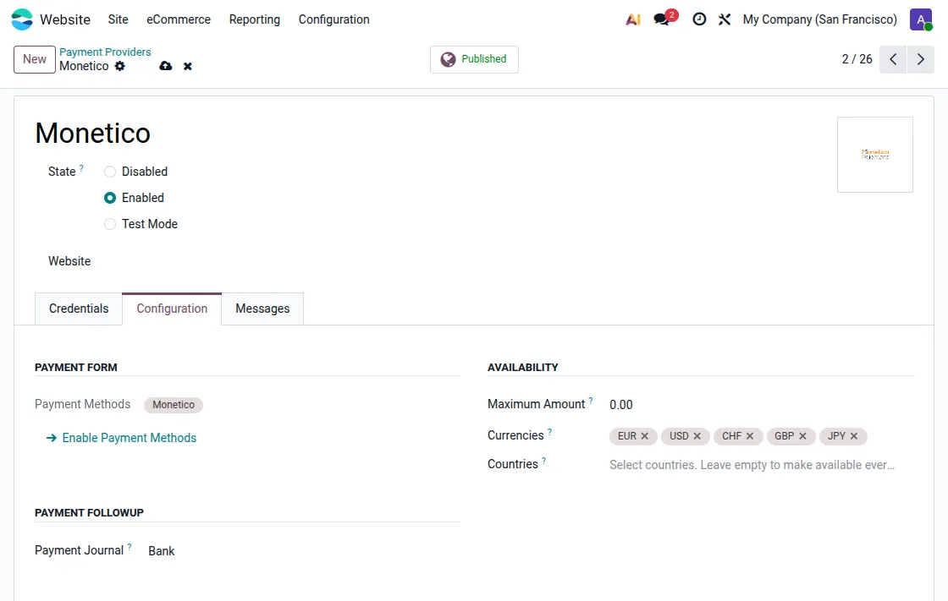Show help tooltip for Countries
The image size is (948, 601).
click(x=544, y=461)
